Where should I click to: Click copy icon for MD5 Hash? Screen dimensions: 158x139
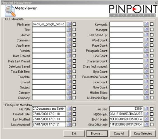click(x=146, y=114)
